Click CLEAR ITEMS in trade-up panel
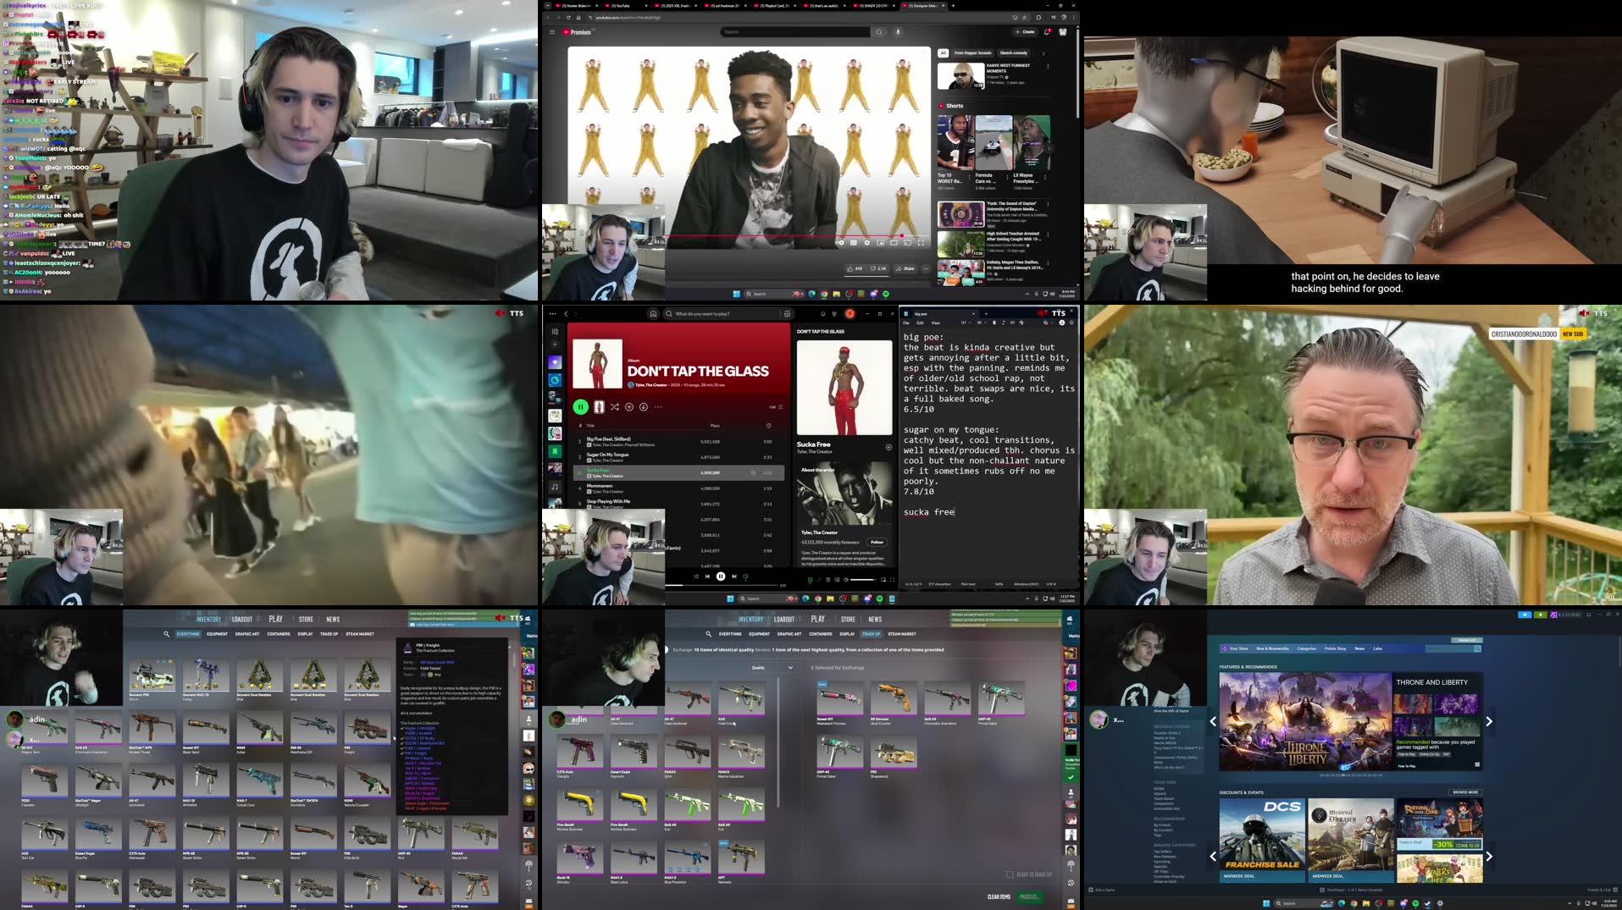Image resolution: width=1622 pixels, height=910 pixels. [999, 896]
